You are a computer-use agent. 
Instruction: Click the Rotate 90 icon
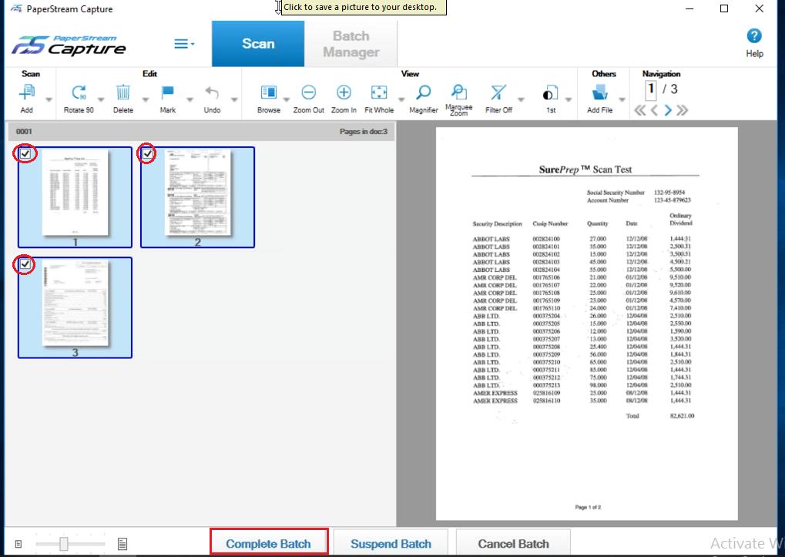pyautogui.click(x=79, y=93)
